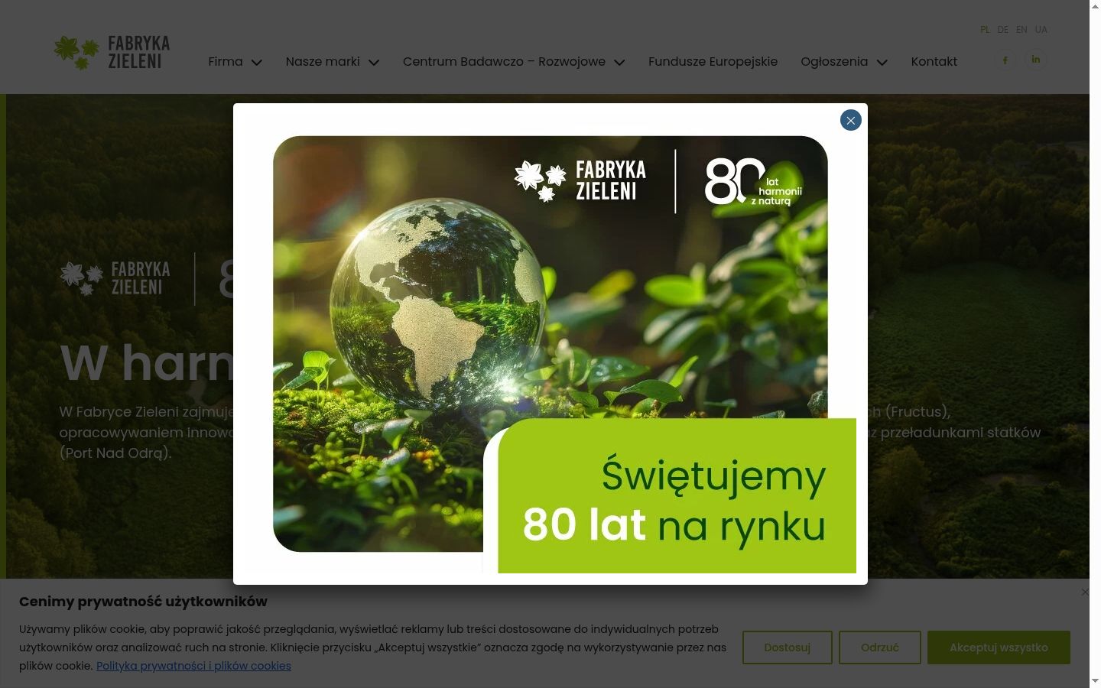Open the Nasze marki menu item
Screen dimensions: 1101x688
pos(323,62)
